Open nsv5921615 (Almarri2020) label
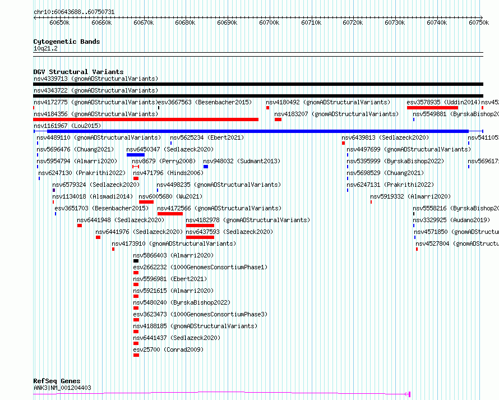 [173, 291]
